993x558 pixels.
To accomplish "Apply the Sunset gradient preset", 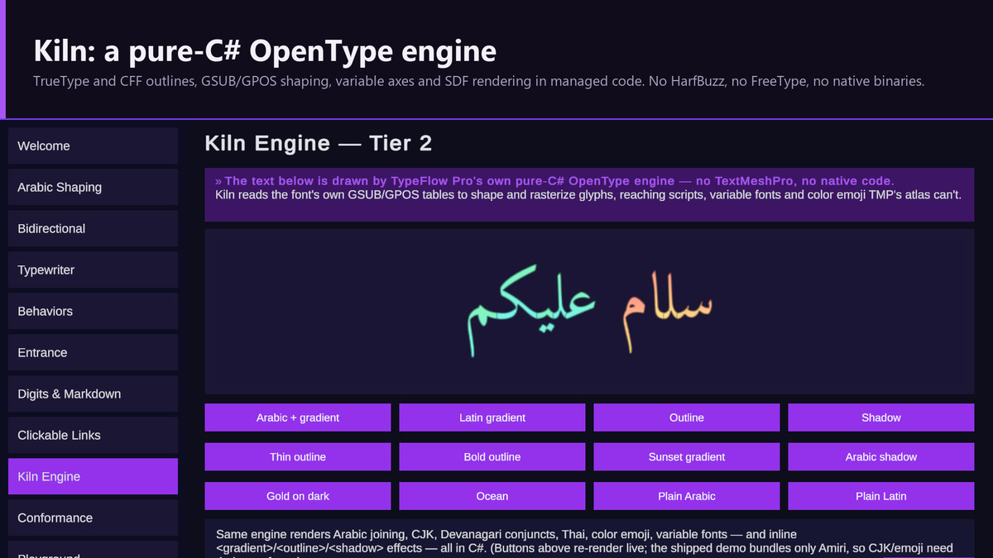I will coord(687,456).
